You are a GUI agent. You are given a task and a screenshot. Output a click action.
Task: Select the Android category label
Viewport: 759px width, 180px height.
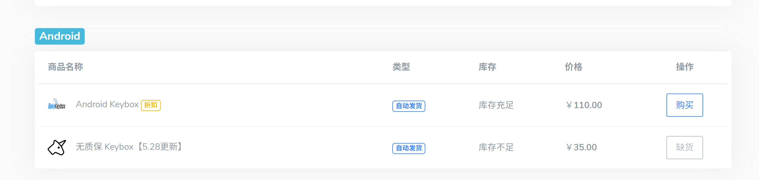click(60, 36)
